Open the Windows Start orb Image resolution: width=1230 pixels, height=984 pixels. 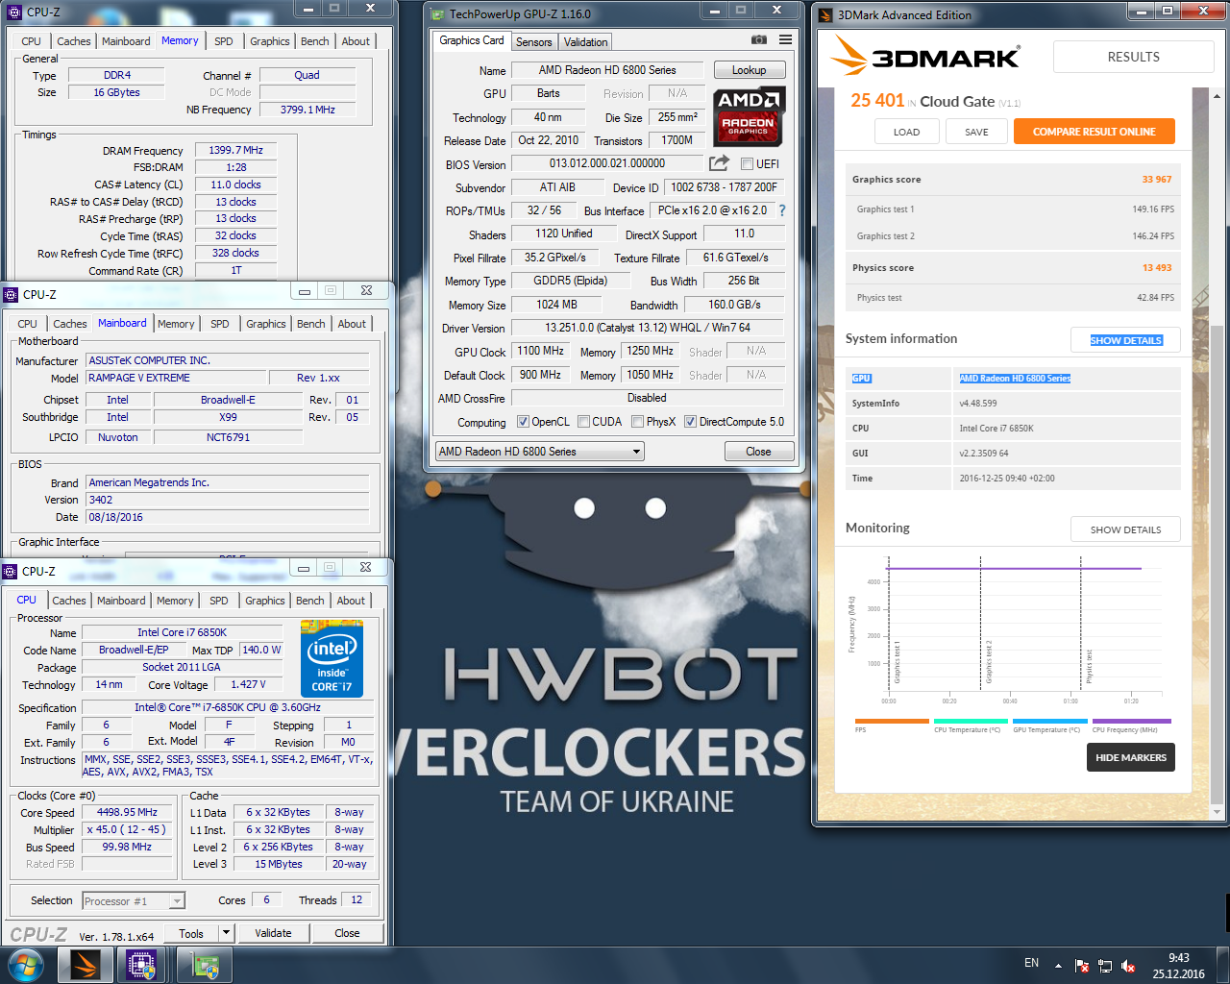coord(25,965)
